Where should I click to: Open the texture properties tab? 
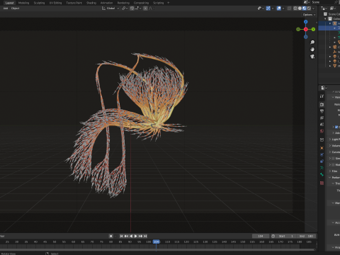click(322, 183)
